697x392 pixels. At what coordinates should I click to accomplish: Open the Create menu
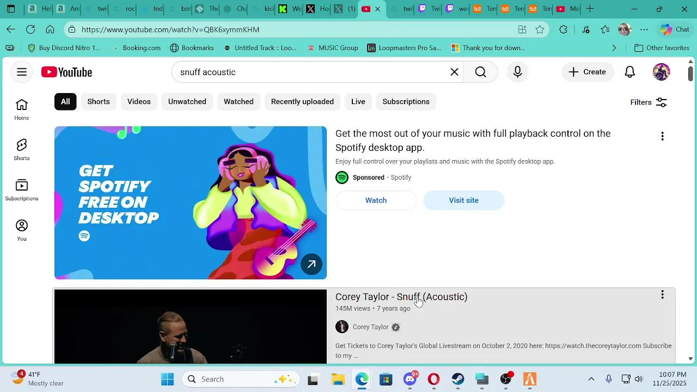587,72
